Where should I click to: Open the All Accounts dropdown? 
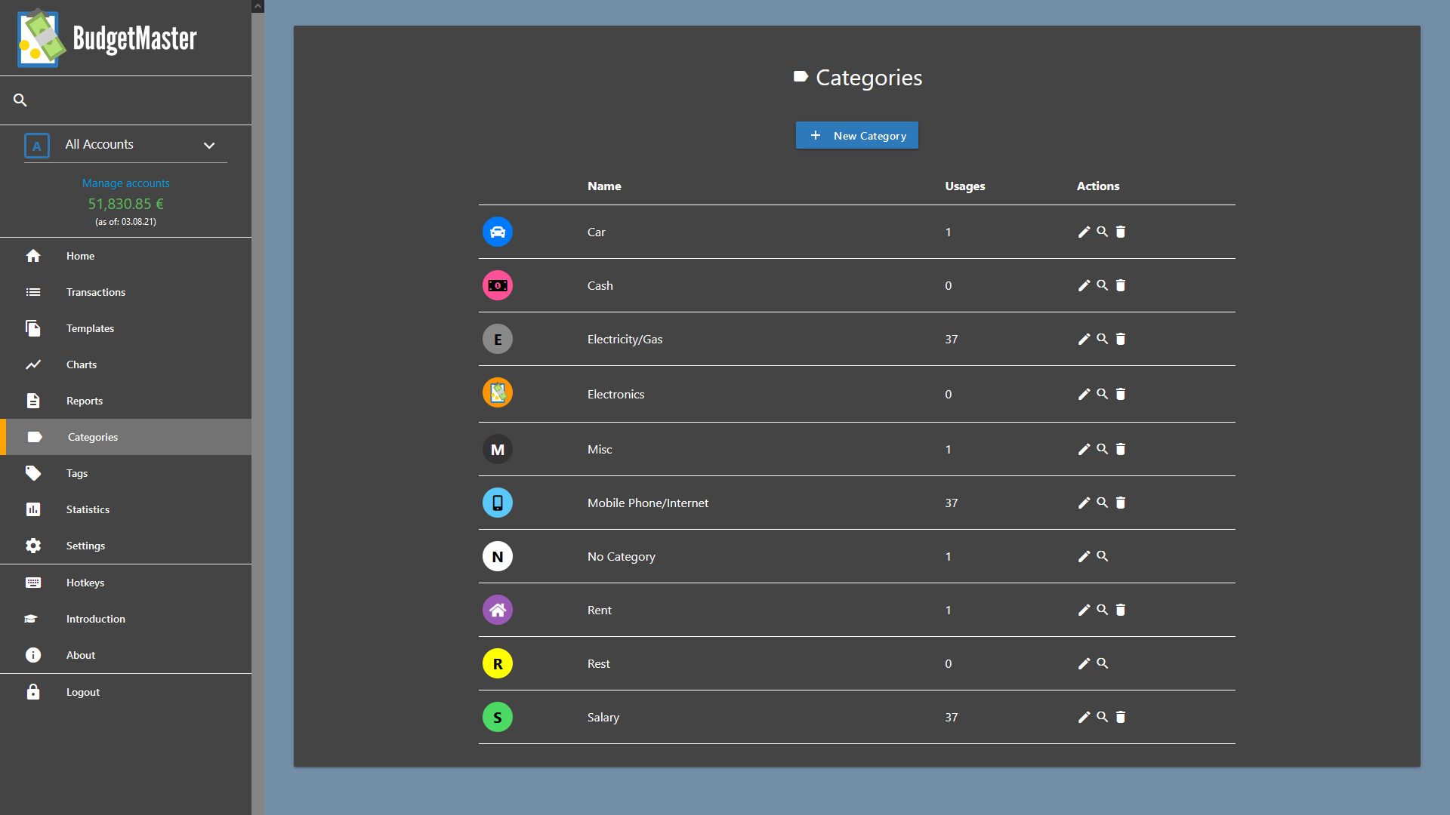point(125,145)
